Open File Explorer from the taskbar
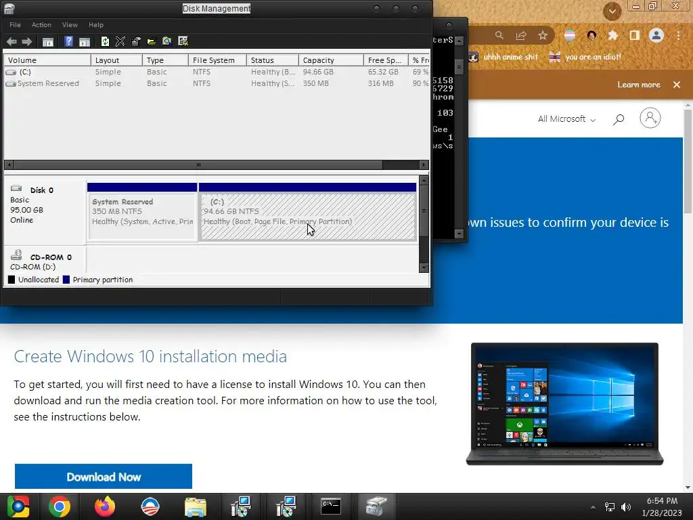 (196, 506)
